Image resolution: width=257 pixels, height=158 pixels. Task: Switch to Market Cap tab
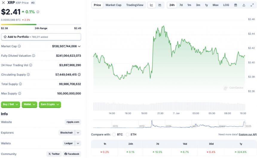click(x=114, y=5)
